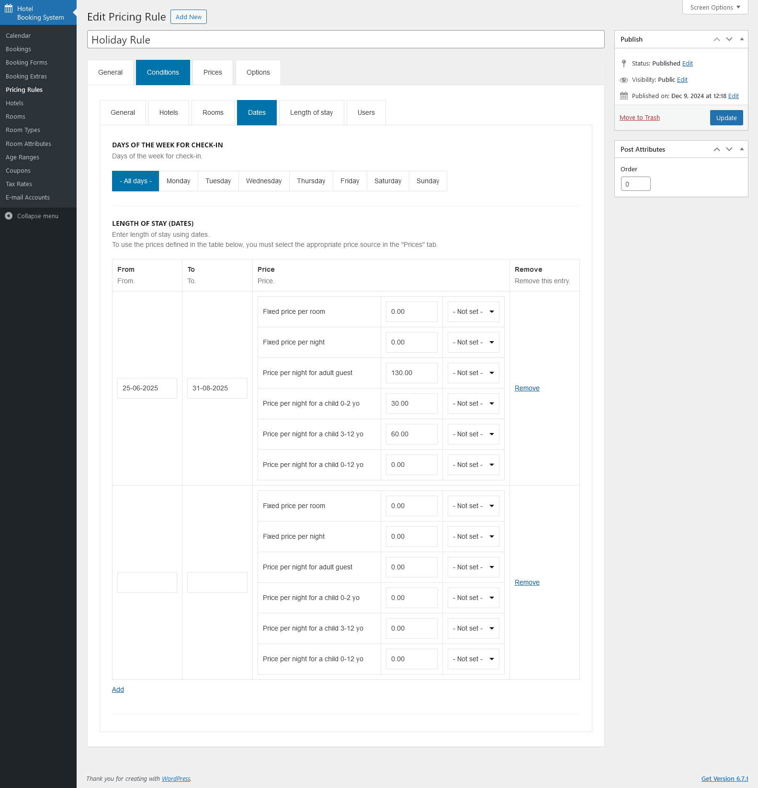Move Publish box down with arrow icon
Viewport: 758px width, 788px height.
729,39
